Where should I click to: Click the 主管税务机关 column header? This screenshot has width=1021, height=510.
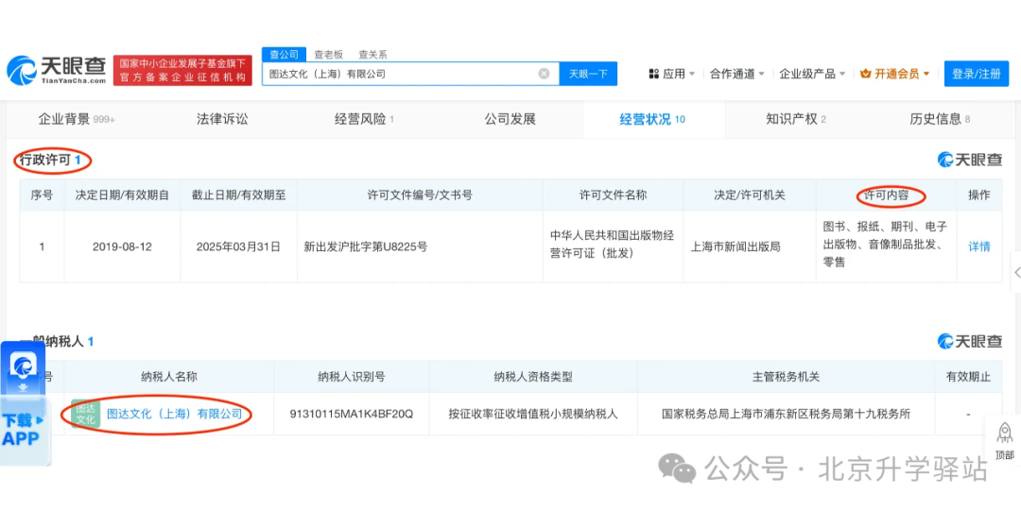pyautogui.click(x=786, y=377)
